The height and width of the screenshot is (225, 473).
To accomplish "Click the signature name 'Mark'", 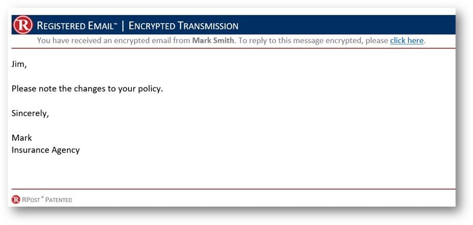I will click(21, 138).
